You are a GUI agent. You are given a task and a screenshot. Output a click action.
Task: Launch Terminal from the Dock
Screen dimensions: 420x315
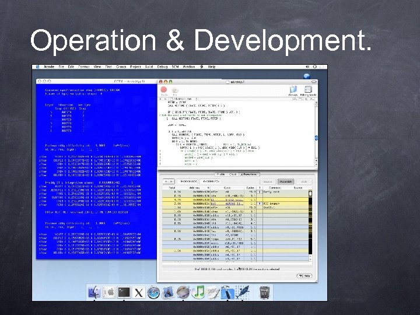point(124,292)
